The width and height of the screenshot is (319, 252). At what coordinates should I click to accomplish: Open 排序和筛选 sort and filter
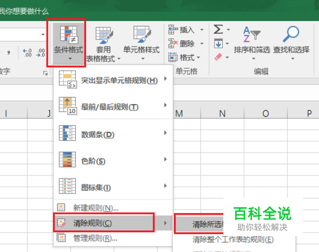(x=252, y=43)
